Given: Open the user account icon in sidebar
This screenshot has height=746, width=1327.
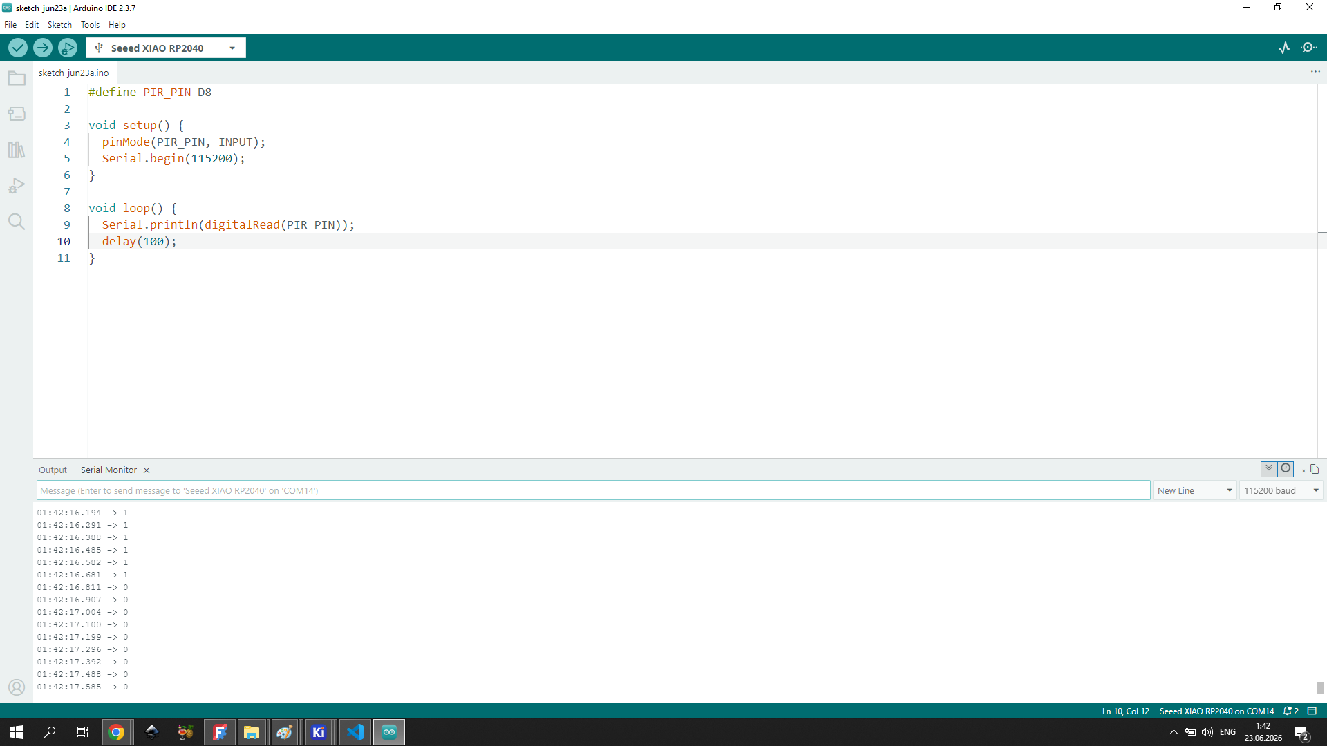Looking at the screenshot, I should point(17,687).
